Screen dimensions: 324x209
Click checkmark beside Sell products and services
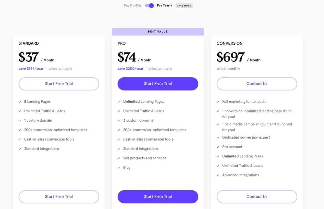click(x=119, y=158)
